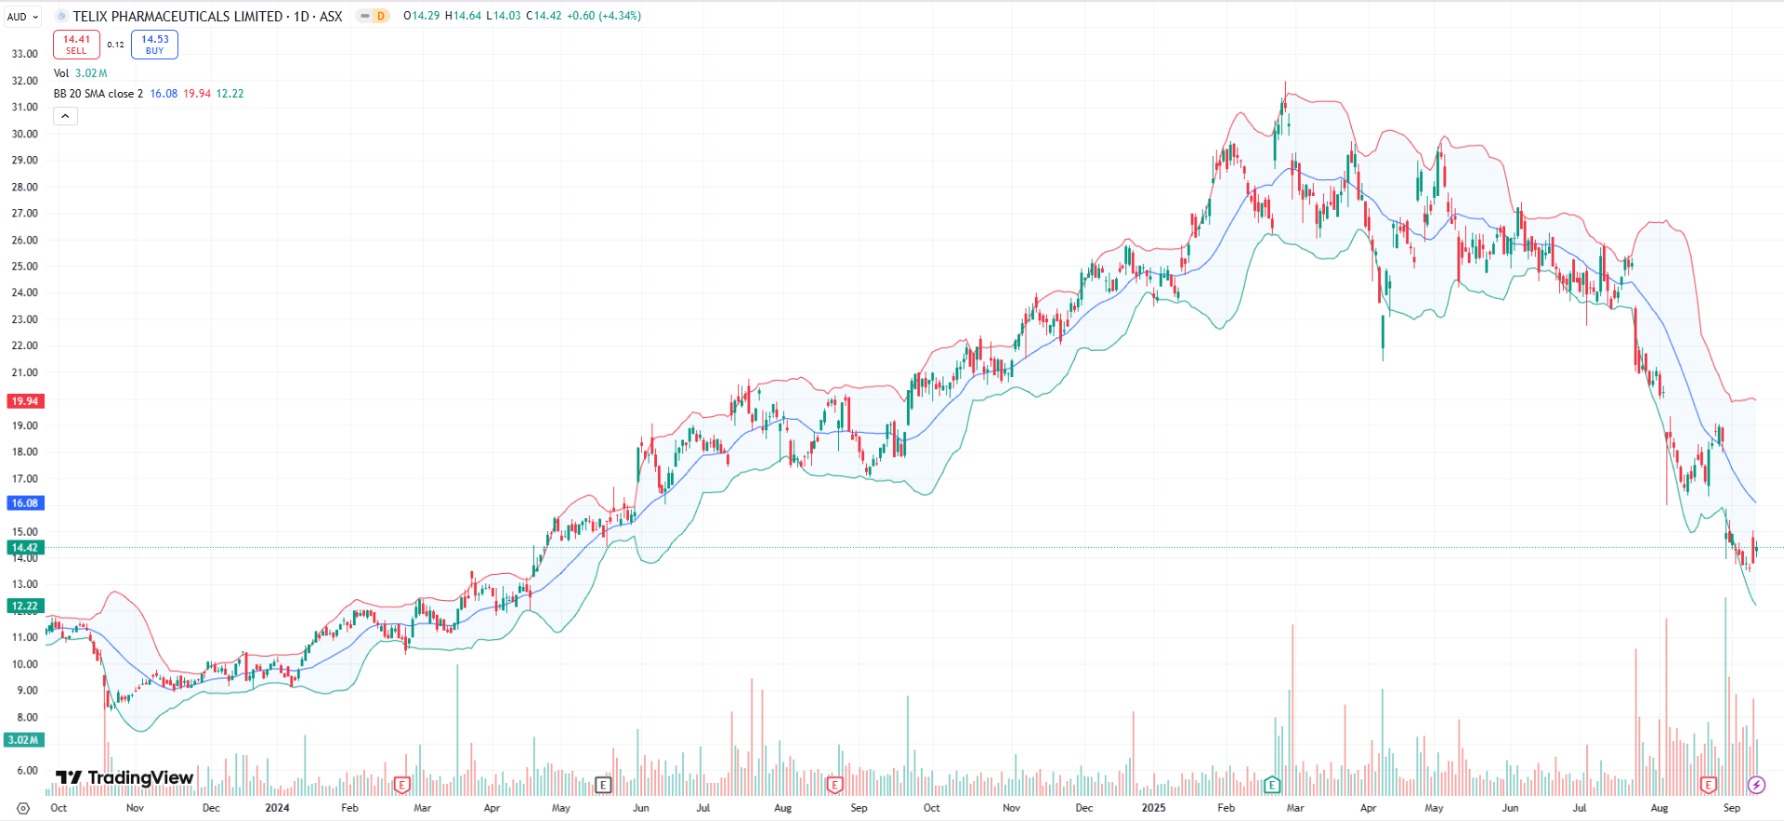Viewport: 1784px width, 821px height.
Task: Open the AUD currency dropdown
Action: 22,17
